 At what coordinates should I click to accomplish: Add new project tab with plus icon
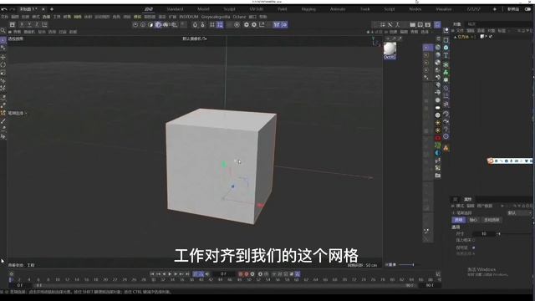(52, 9)
